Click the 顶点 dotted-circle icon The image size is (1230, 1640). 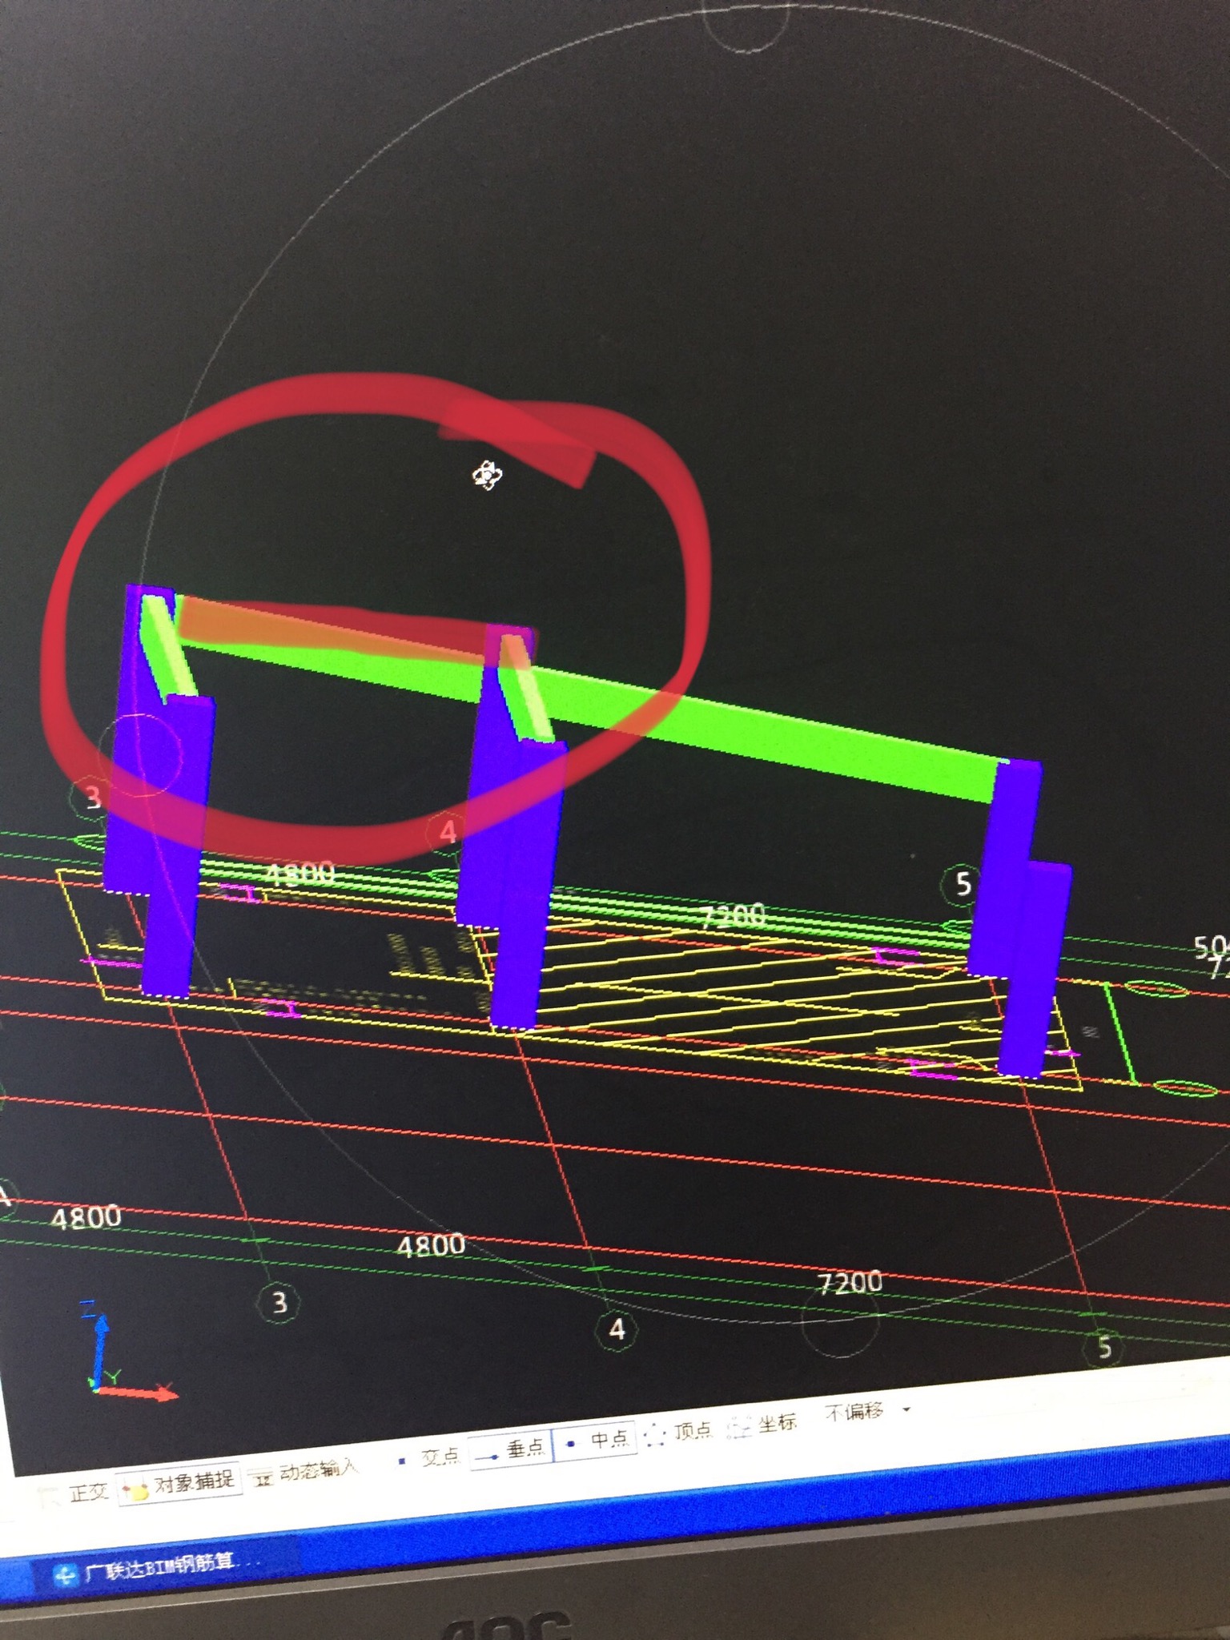click(x=655, y=1435)
